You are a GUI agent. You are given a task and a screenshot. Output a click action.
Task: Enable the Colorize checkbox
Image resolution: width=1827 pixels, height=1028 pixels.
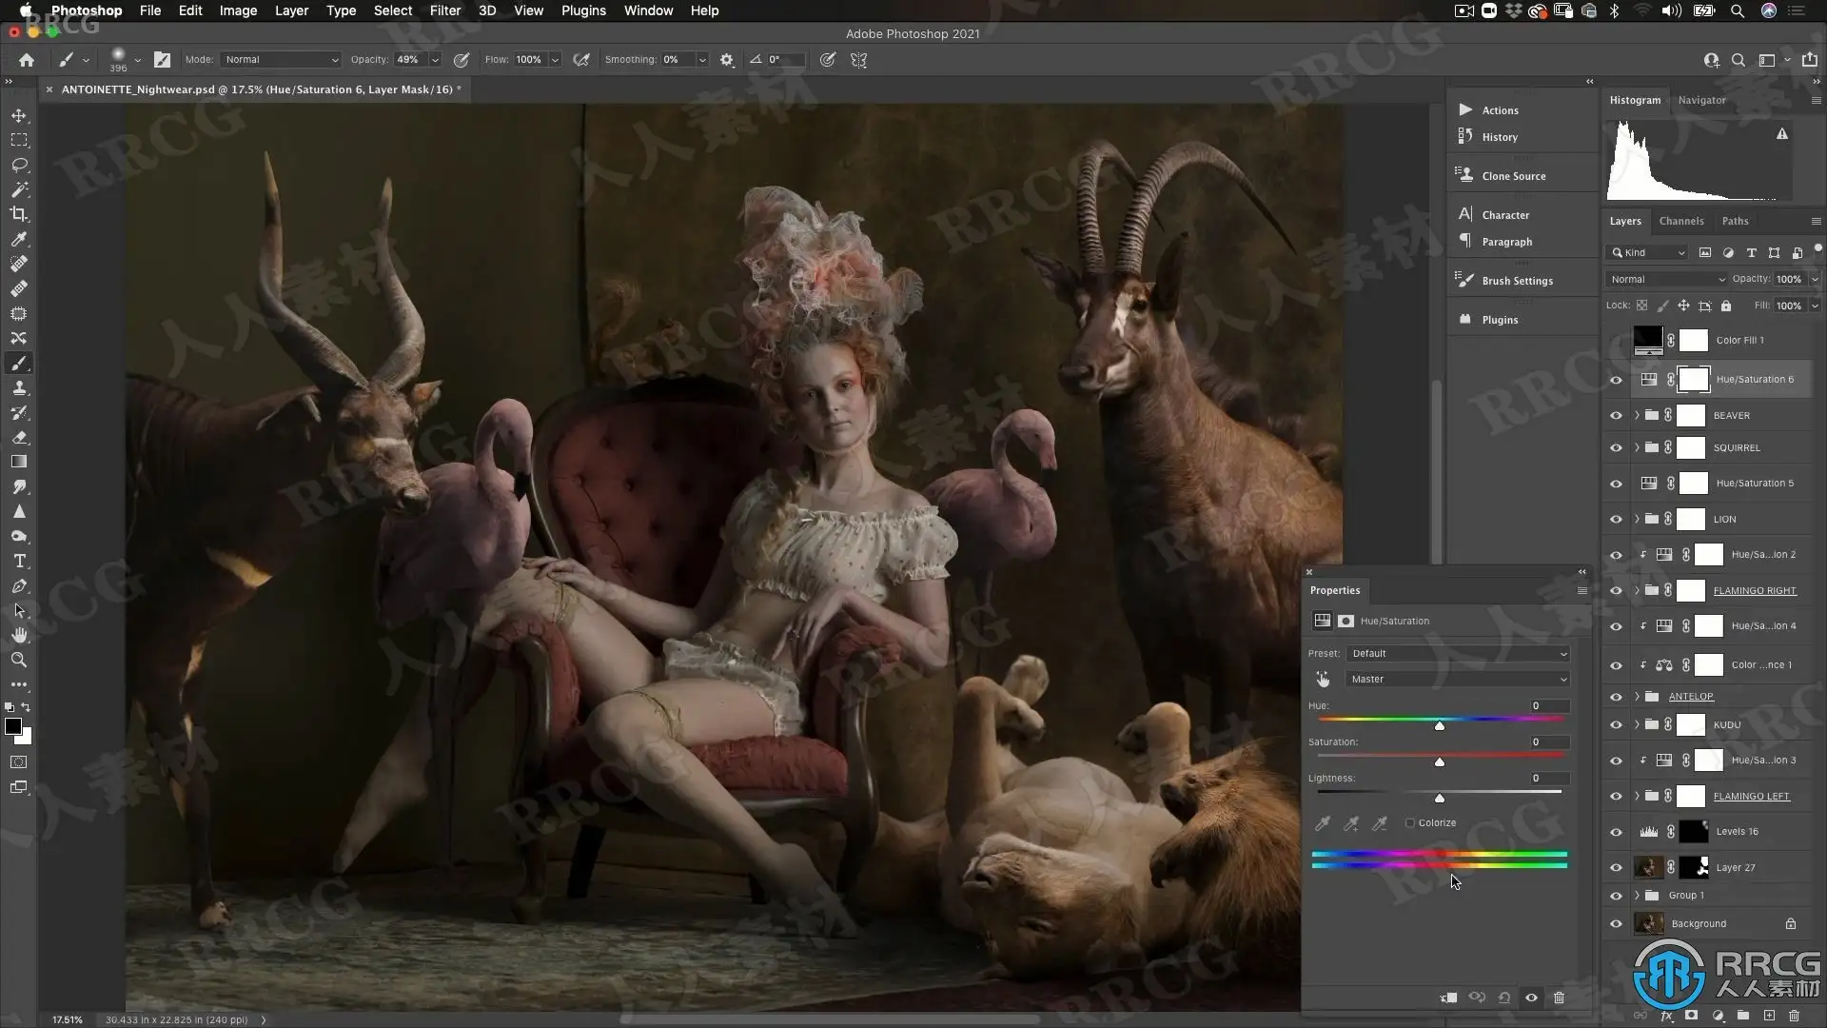[x=1410, y=822]
